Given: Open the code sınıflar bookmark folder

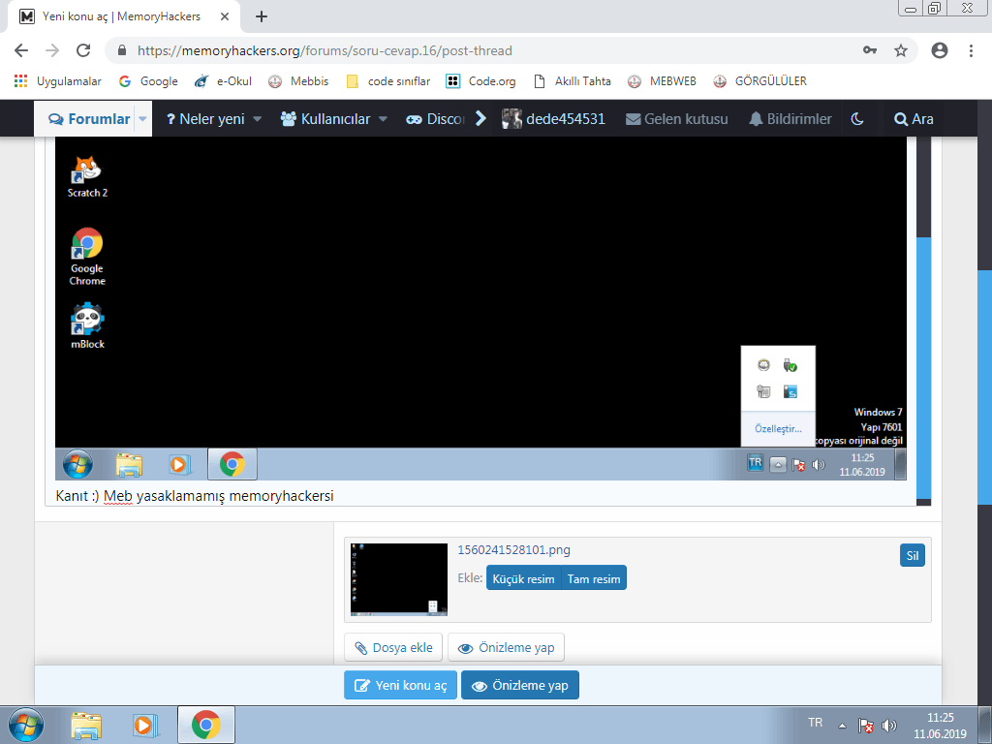Looking at the screenshot, I should pos(388,81).
